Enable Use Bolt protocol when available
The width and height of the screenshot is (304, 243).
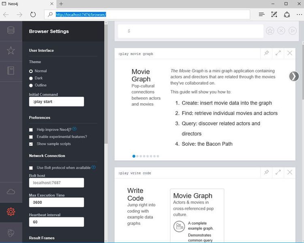[31, 168]
